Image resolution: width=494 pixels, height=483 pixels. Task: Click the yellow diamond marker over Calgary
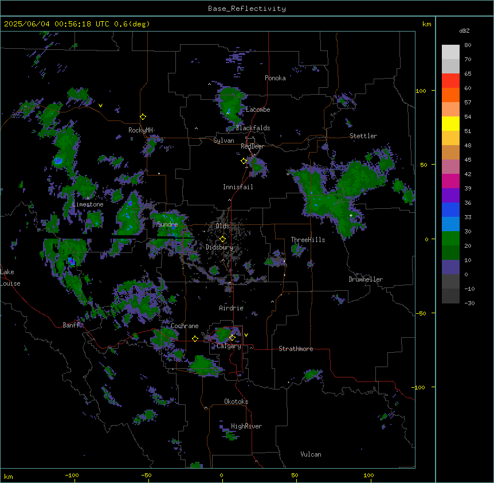[x=232, y=338]
